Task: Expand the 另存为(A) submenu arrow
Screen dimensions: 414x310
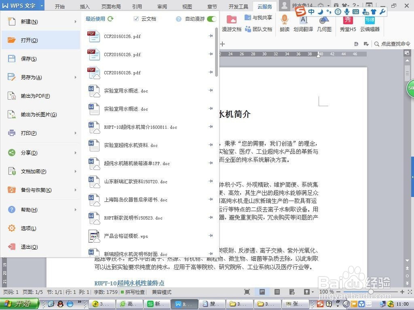Action: (75, 77)
